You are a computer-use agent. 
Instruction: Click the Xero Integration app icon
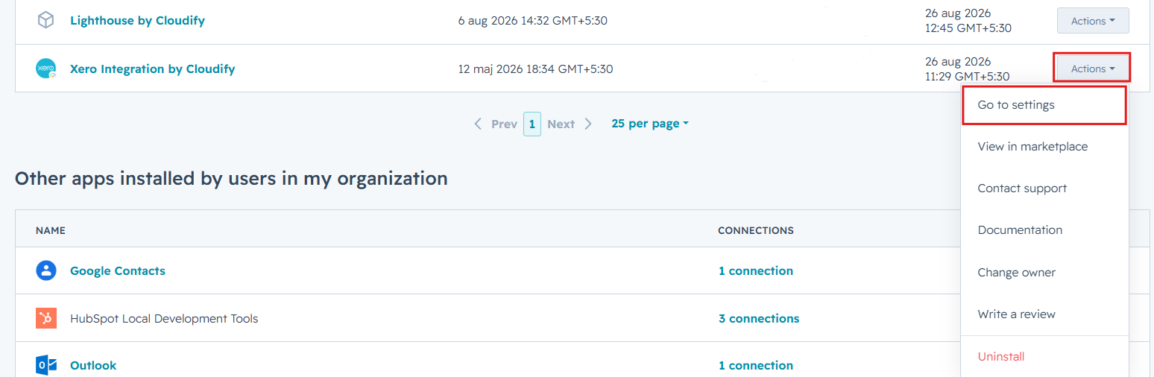pyautogui.click(x=46, y=69)
